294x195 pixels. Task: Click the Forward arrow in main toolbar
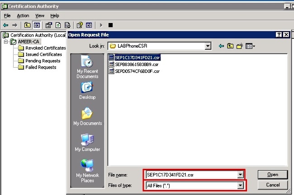[x=14, y=25]
